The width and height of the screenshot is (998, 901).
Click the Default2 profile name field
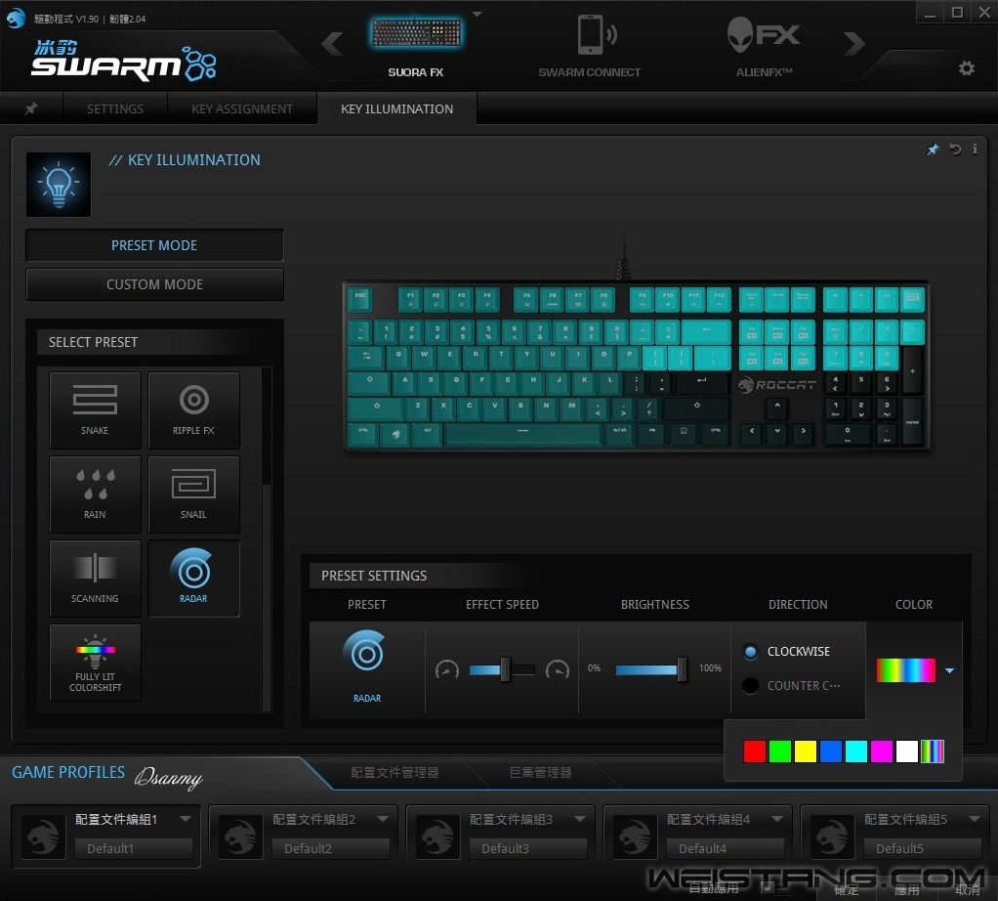(x=331, y=848)
